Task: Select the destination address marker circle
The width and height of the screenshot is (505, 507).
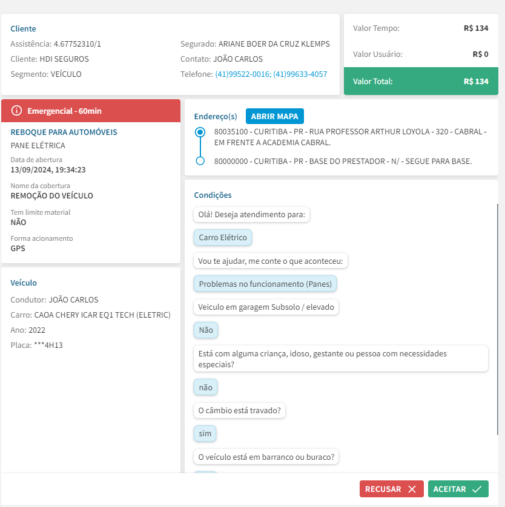Action: tap(200, 161)
